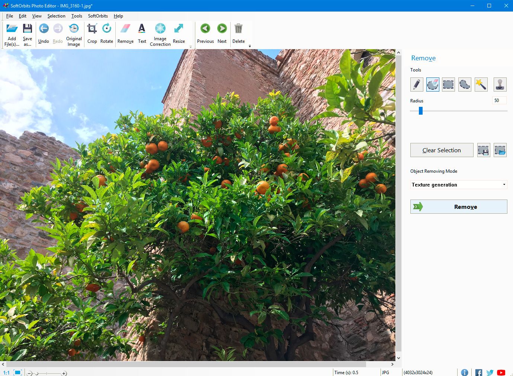Open the Tools menu
Screen dimensions: 513x376
tap(77, 16)
